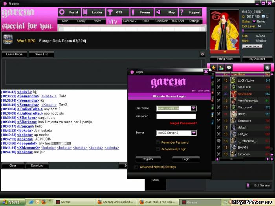Open the Shop menu item

click(x=146, y=21)
